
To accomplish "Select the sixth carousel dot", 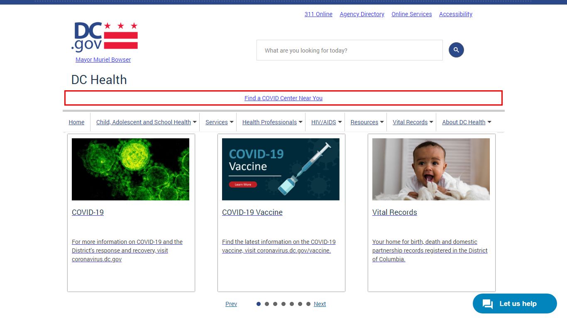I will click(300, 304).
